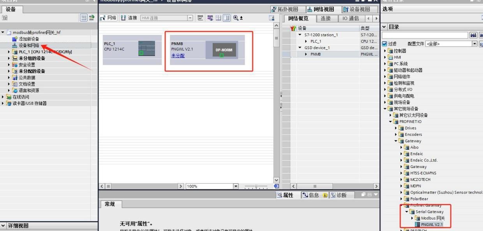
Task: Click the 未分配 (not assigned) link on PNMB
Action: (x=178, y=56)
